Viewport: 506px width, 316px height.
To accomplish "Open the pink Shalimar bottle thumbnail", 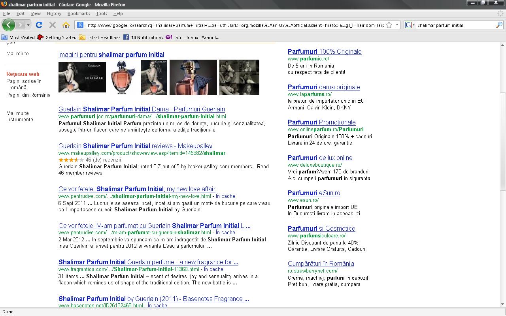I will [123, 77].
